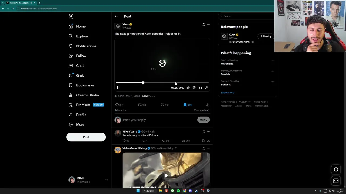Open video playback settings gear
The width and height of the screenshot is (346, 194).
coord(194,88)
